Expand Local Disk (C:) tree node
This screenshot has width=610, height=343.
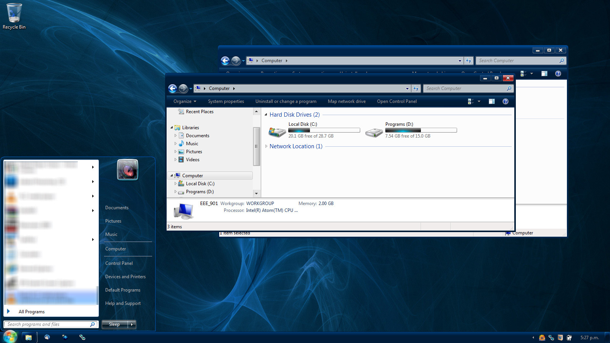point(175,184)
